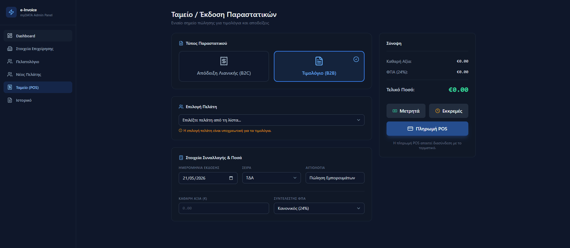570x248 pixels.
Task: Click the Τύπος Παραστατικού header icon
Action: click(x=181, y=43)
